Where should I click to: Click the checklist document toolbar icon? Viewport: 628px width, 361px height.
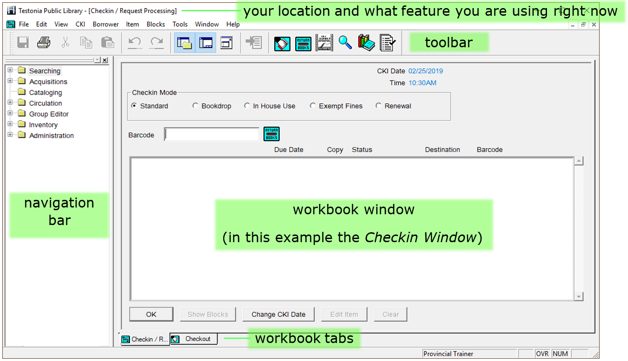tap(387, 43)
